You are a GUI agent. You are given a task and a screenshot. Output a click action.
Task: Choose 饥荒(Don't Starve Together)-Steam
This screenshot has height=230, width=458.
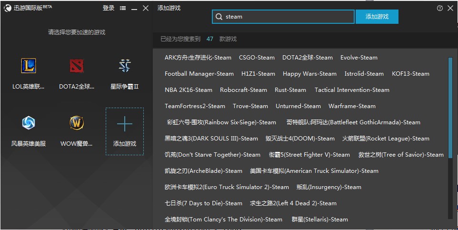point(212,155)
